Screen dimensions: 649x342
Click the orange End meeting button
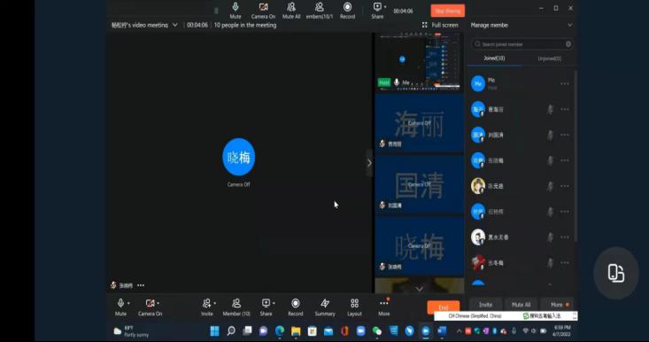click(444, 307)
